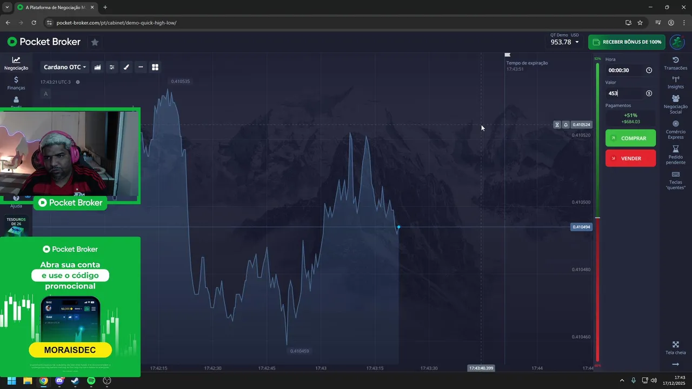Open Steam from taskbar
The height and width of the screenshot is (389, 692).
[x=75, y=380]
